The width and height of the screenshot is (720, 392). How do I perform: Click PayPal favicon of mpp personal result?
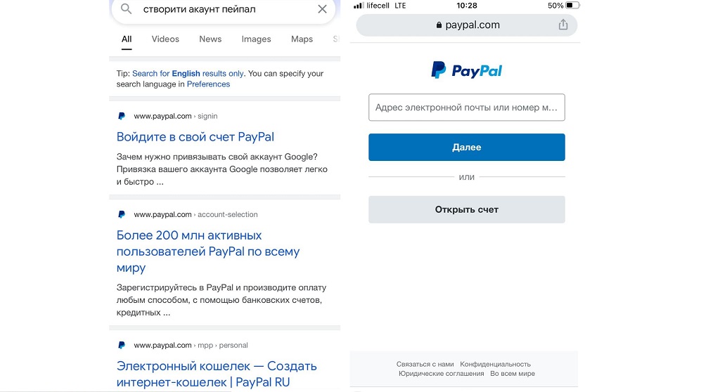pyautogui.click(x=122, y=345)
